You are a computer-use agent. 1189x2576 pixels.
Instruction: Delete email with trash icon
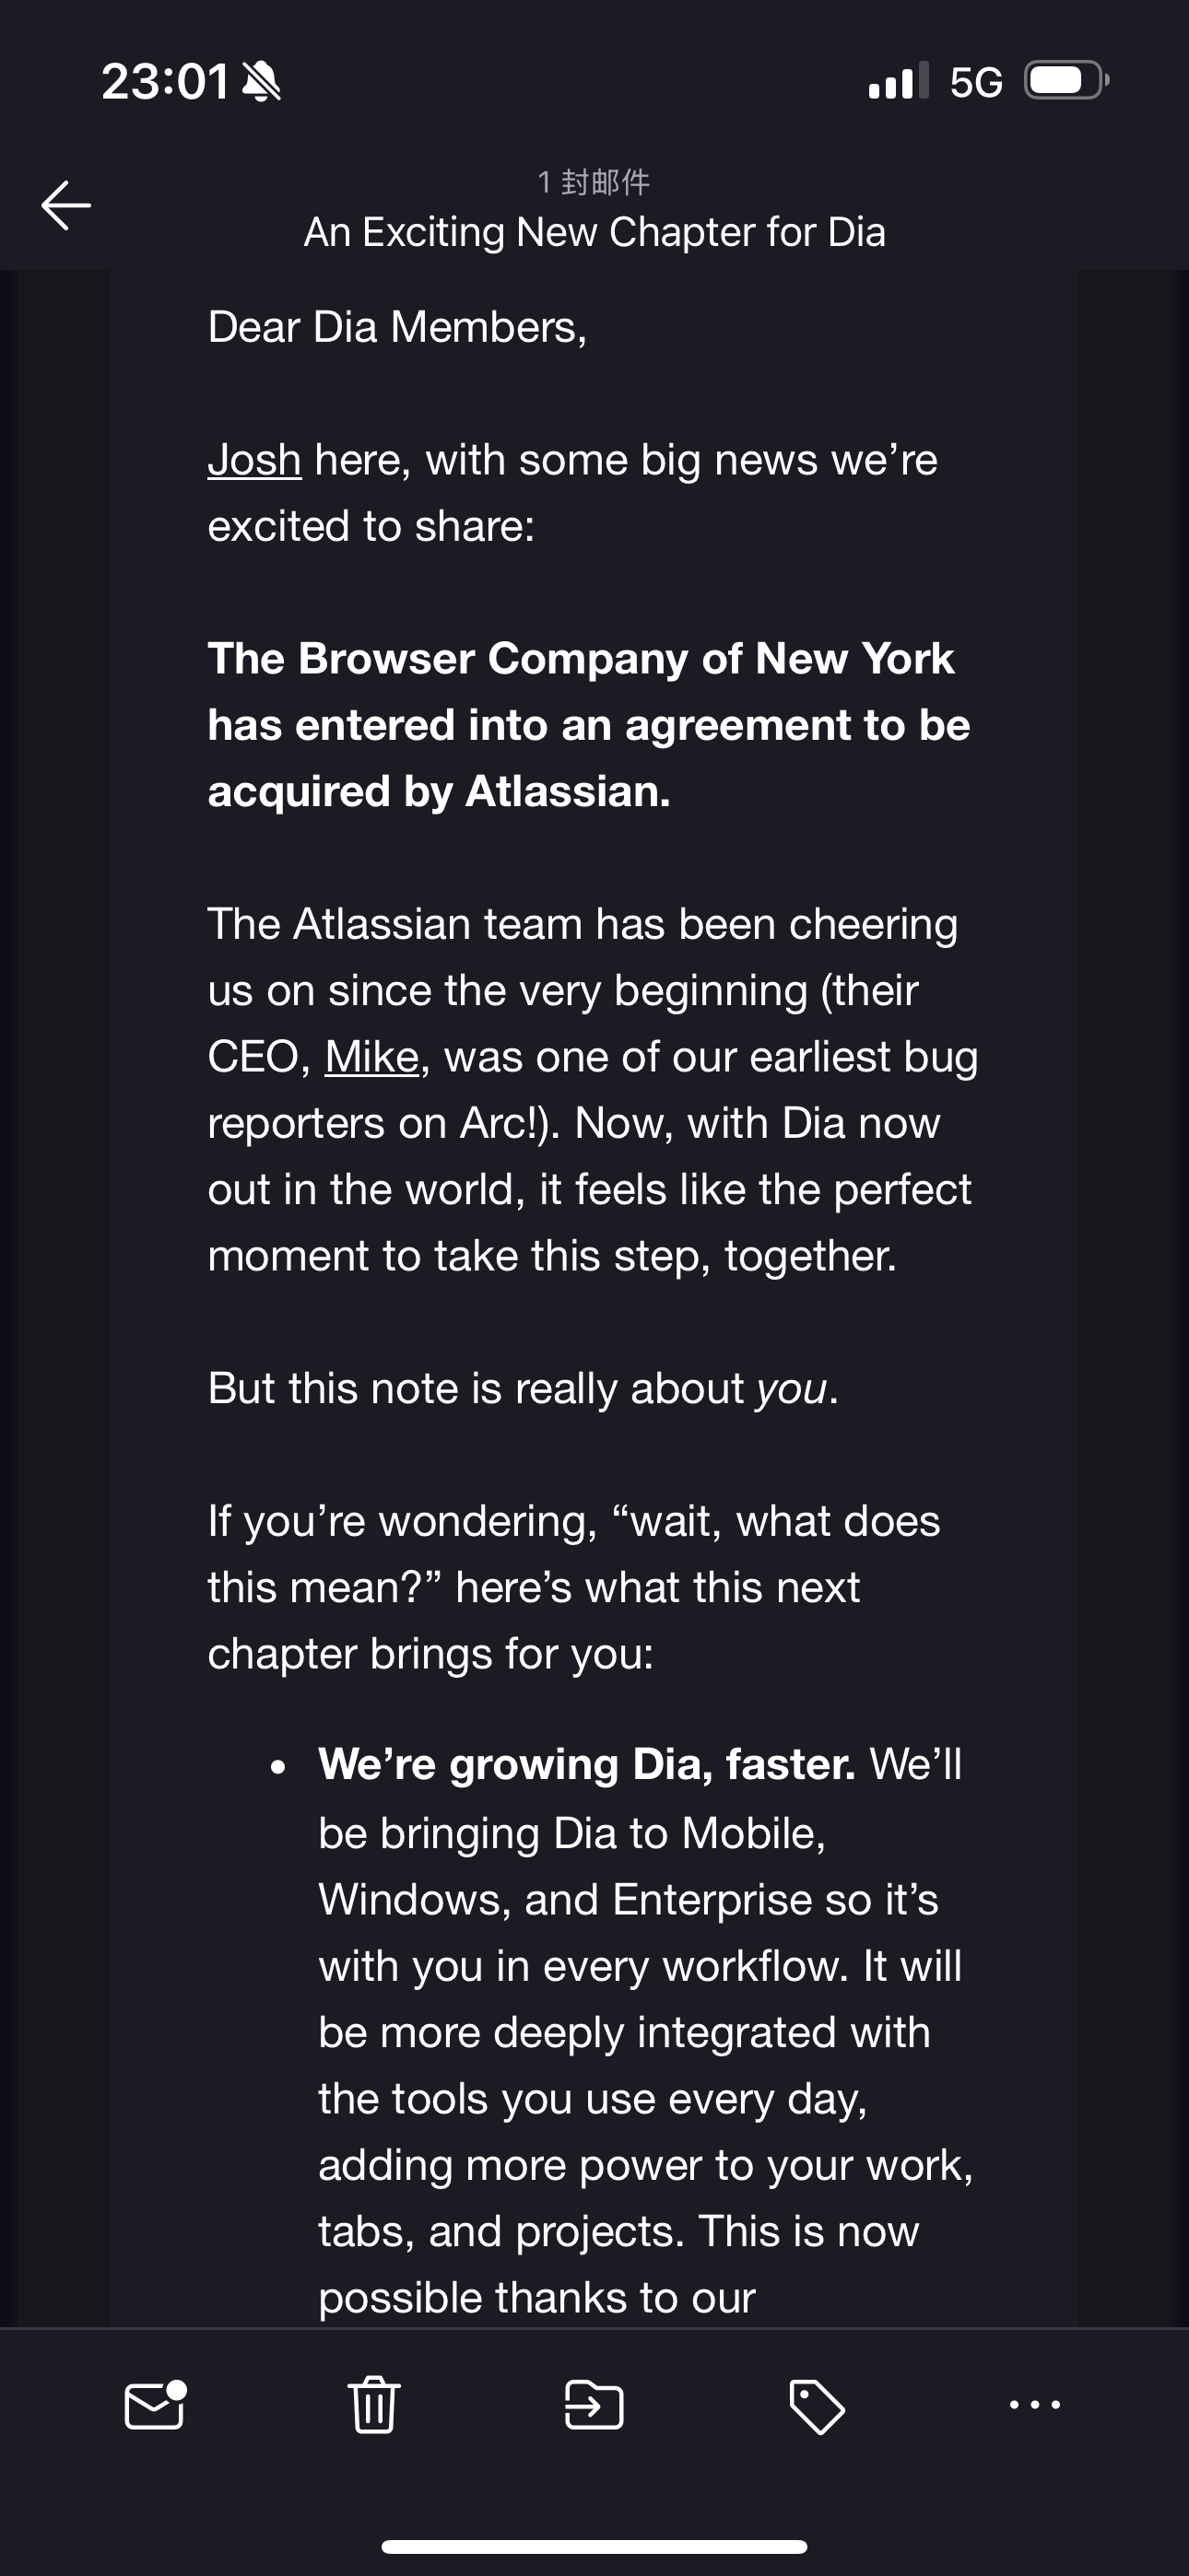click(x=374, y=2404)
